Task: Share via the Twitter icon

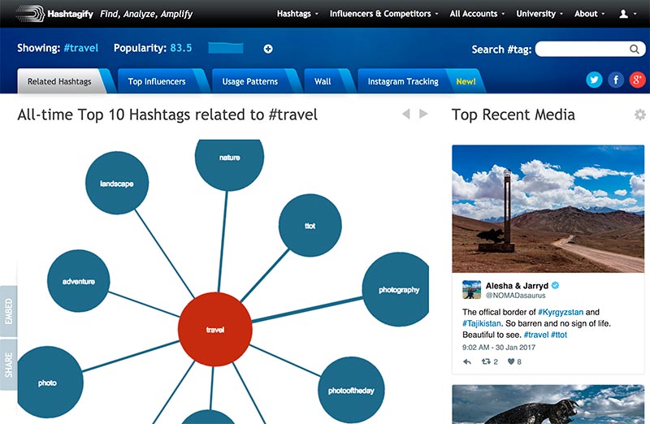Action: [594, 80]
